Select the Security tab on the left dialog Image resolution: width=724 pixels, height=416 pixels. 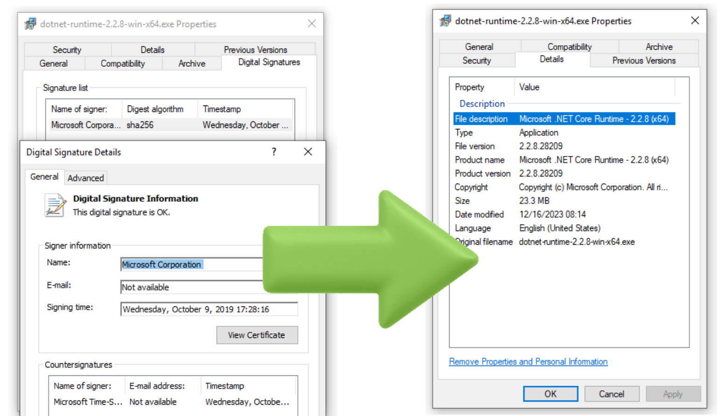coord(67,49)
